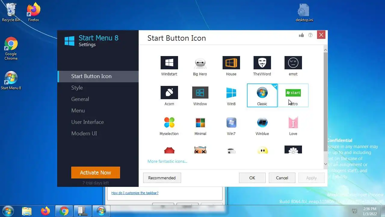The height and width of the screenshot is (217, 385).
Task: Open the Recycle Bin desktop icon
Action: pyautogui.click(x=11, y=13)
